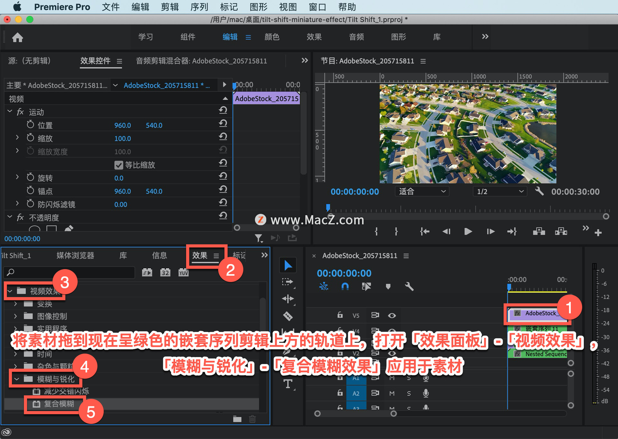Toggle Linked Selection in timeline

tap(366, 286)
